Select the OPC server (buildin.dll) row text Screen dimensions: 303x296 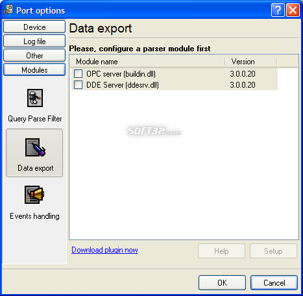[x=121, y=74]
